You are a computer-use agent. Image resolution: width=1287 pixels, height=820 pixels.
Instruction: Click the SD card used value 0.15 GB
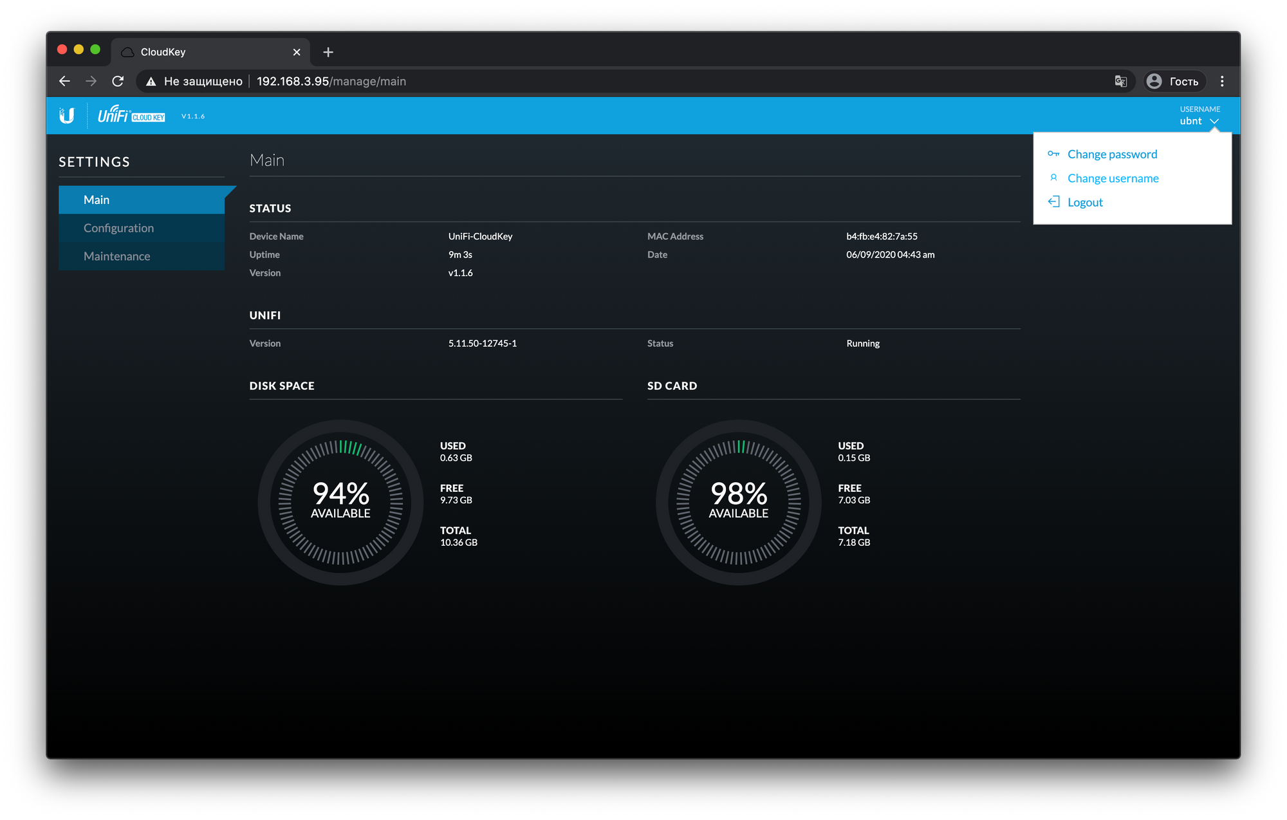pyautogui.click(x=854, y=458)
